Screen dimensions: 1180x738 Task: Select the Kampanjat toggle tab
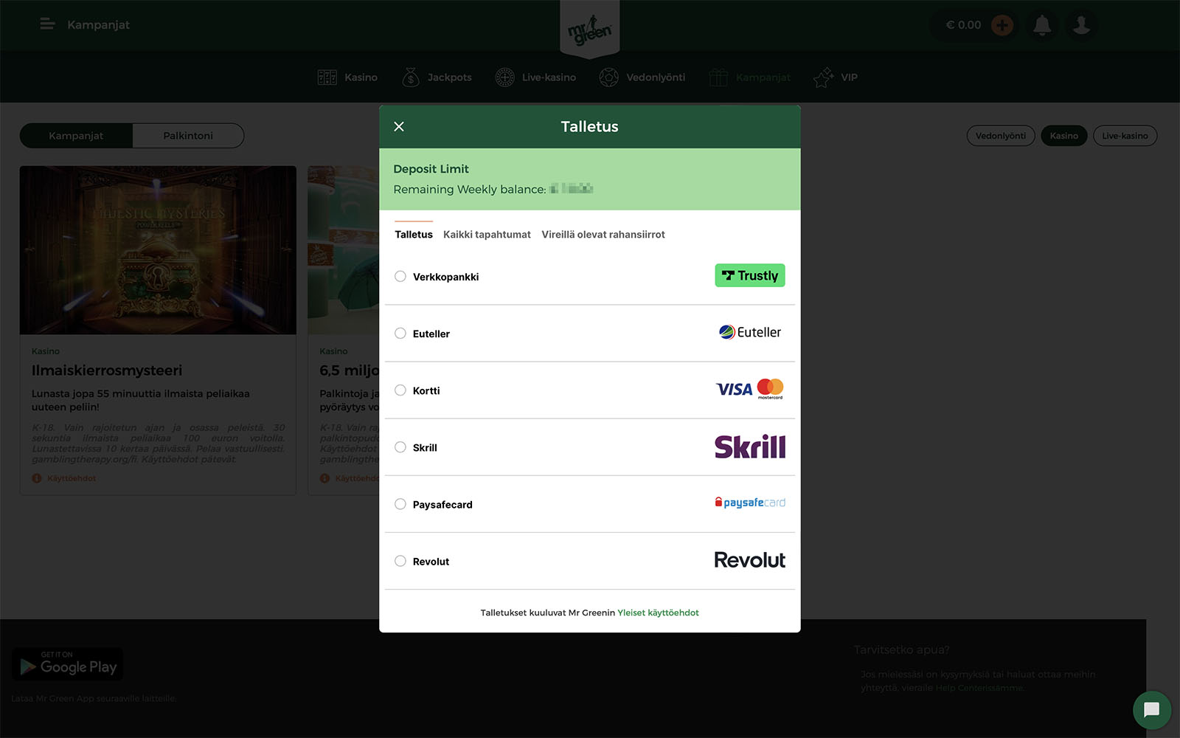(x=76, y=136)
